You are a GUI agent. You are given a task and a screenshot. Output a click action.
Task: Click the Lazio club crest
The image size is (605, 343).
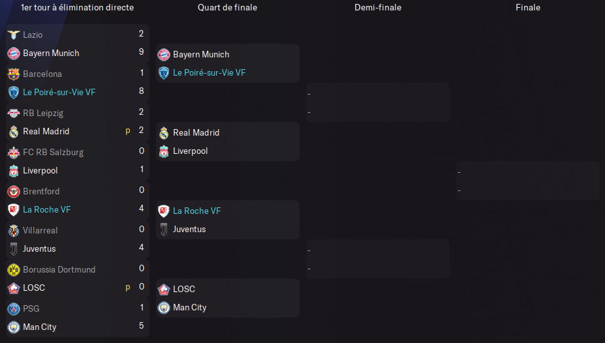13,35
